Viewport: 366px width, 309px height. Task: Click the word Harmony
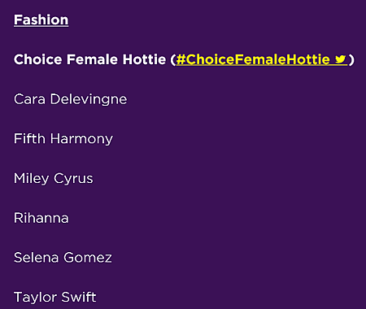[x=81, y=138]
